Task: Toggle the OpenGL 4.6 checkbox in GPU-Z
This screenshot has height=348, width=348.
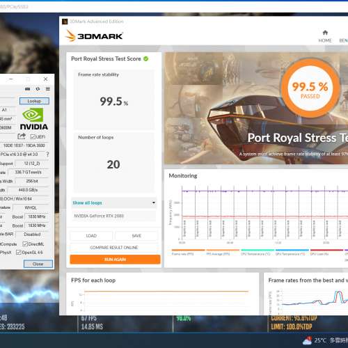Action: (x=19, y=253)
